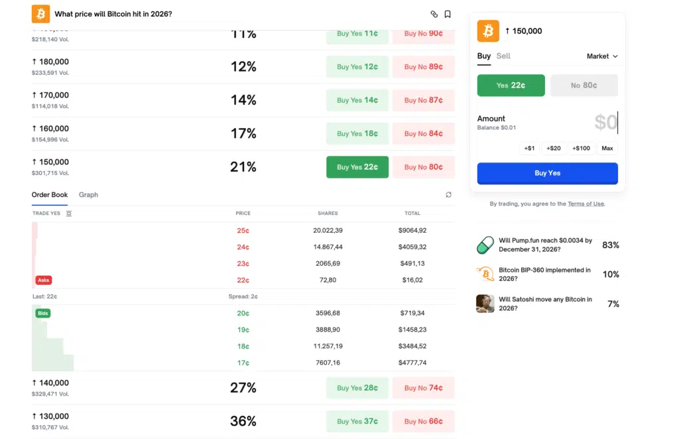
Task: Click the Bitcoin logo in the header
Action: (40, 13)
